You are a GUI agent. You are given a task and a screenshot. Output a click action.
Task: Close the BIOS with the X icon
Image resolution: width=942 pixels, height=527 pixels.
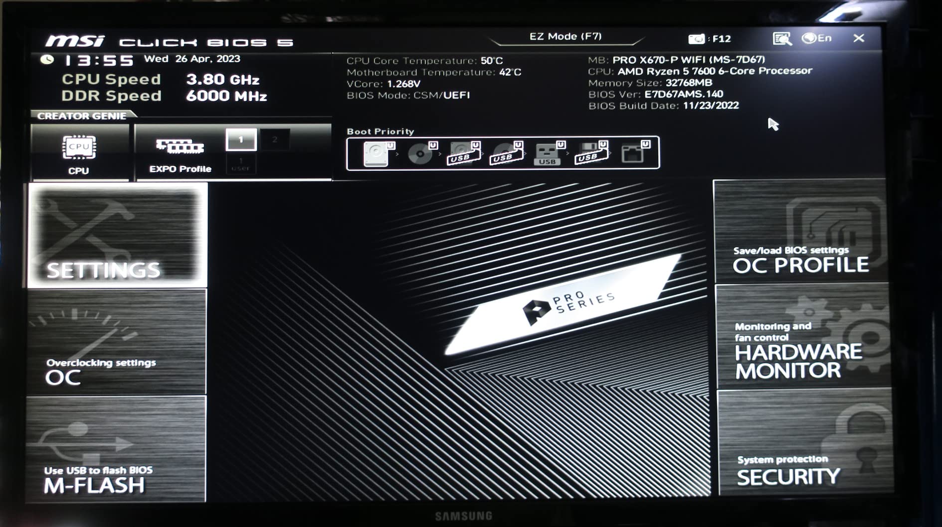pyautogui.click(x=858, y=38)
